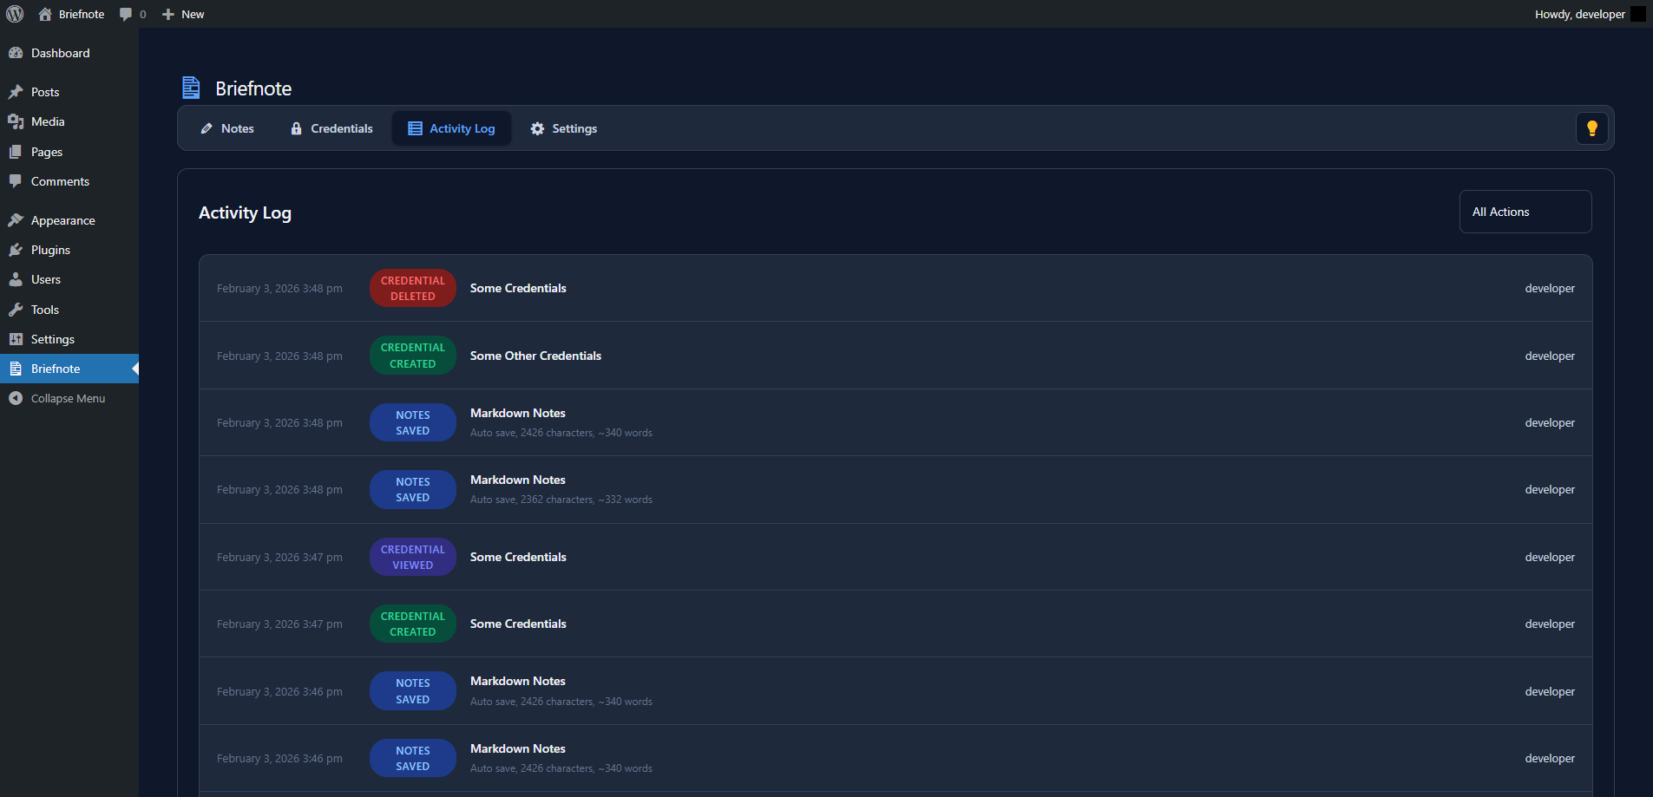The width and height of the screenshot is (1653, 797).
Task: Click the 2362 characters auto save detail
Action: [561, 500]
